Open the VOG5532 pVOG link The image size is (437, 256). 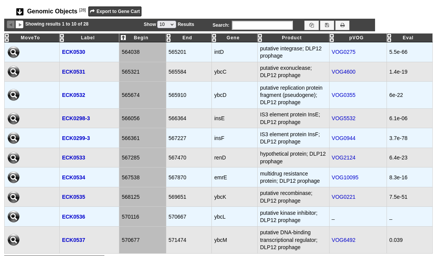coord(343,119)
